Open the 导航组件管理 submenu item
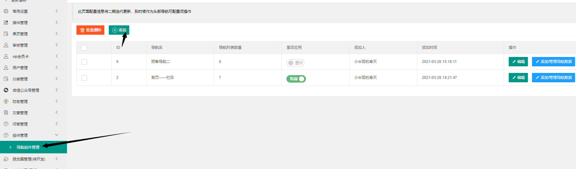The width and height of the screenshot is (576, 169). tap(28, 147)
